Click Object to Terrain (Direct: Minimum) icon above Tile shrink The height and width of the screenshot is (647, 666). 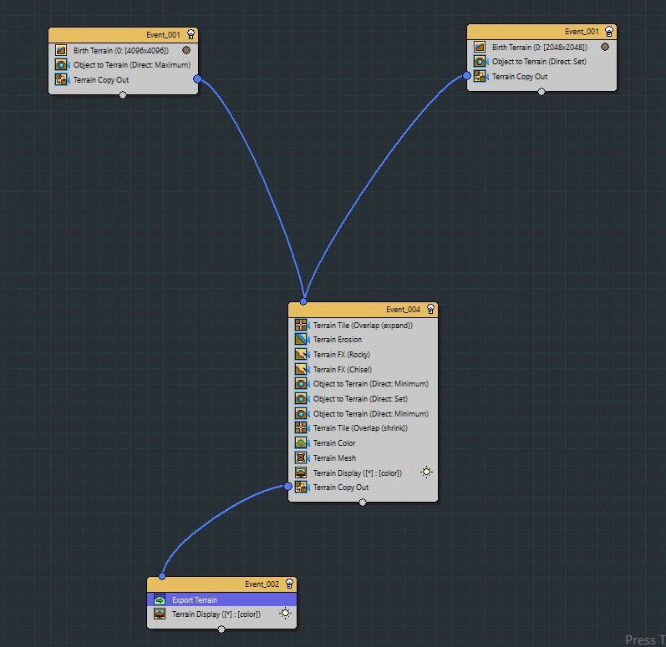coord(301,413)
